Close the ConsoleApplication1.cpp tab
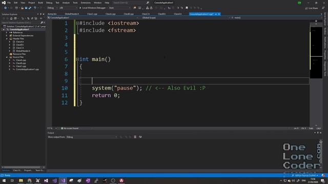Viewport: 328px width, 184px height. coord(219,14)
